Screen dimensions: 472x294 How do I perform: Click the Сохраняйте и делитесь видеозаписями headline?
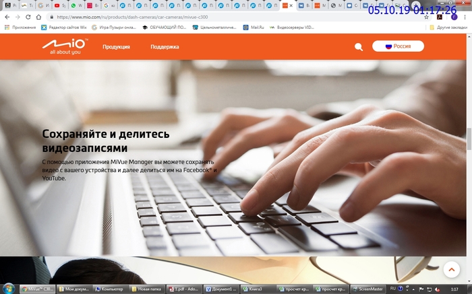pyautogui.click(x=106, y=141)
